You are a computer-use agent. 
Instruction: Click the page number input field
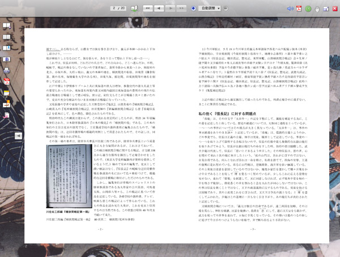pos(116,9)
